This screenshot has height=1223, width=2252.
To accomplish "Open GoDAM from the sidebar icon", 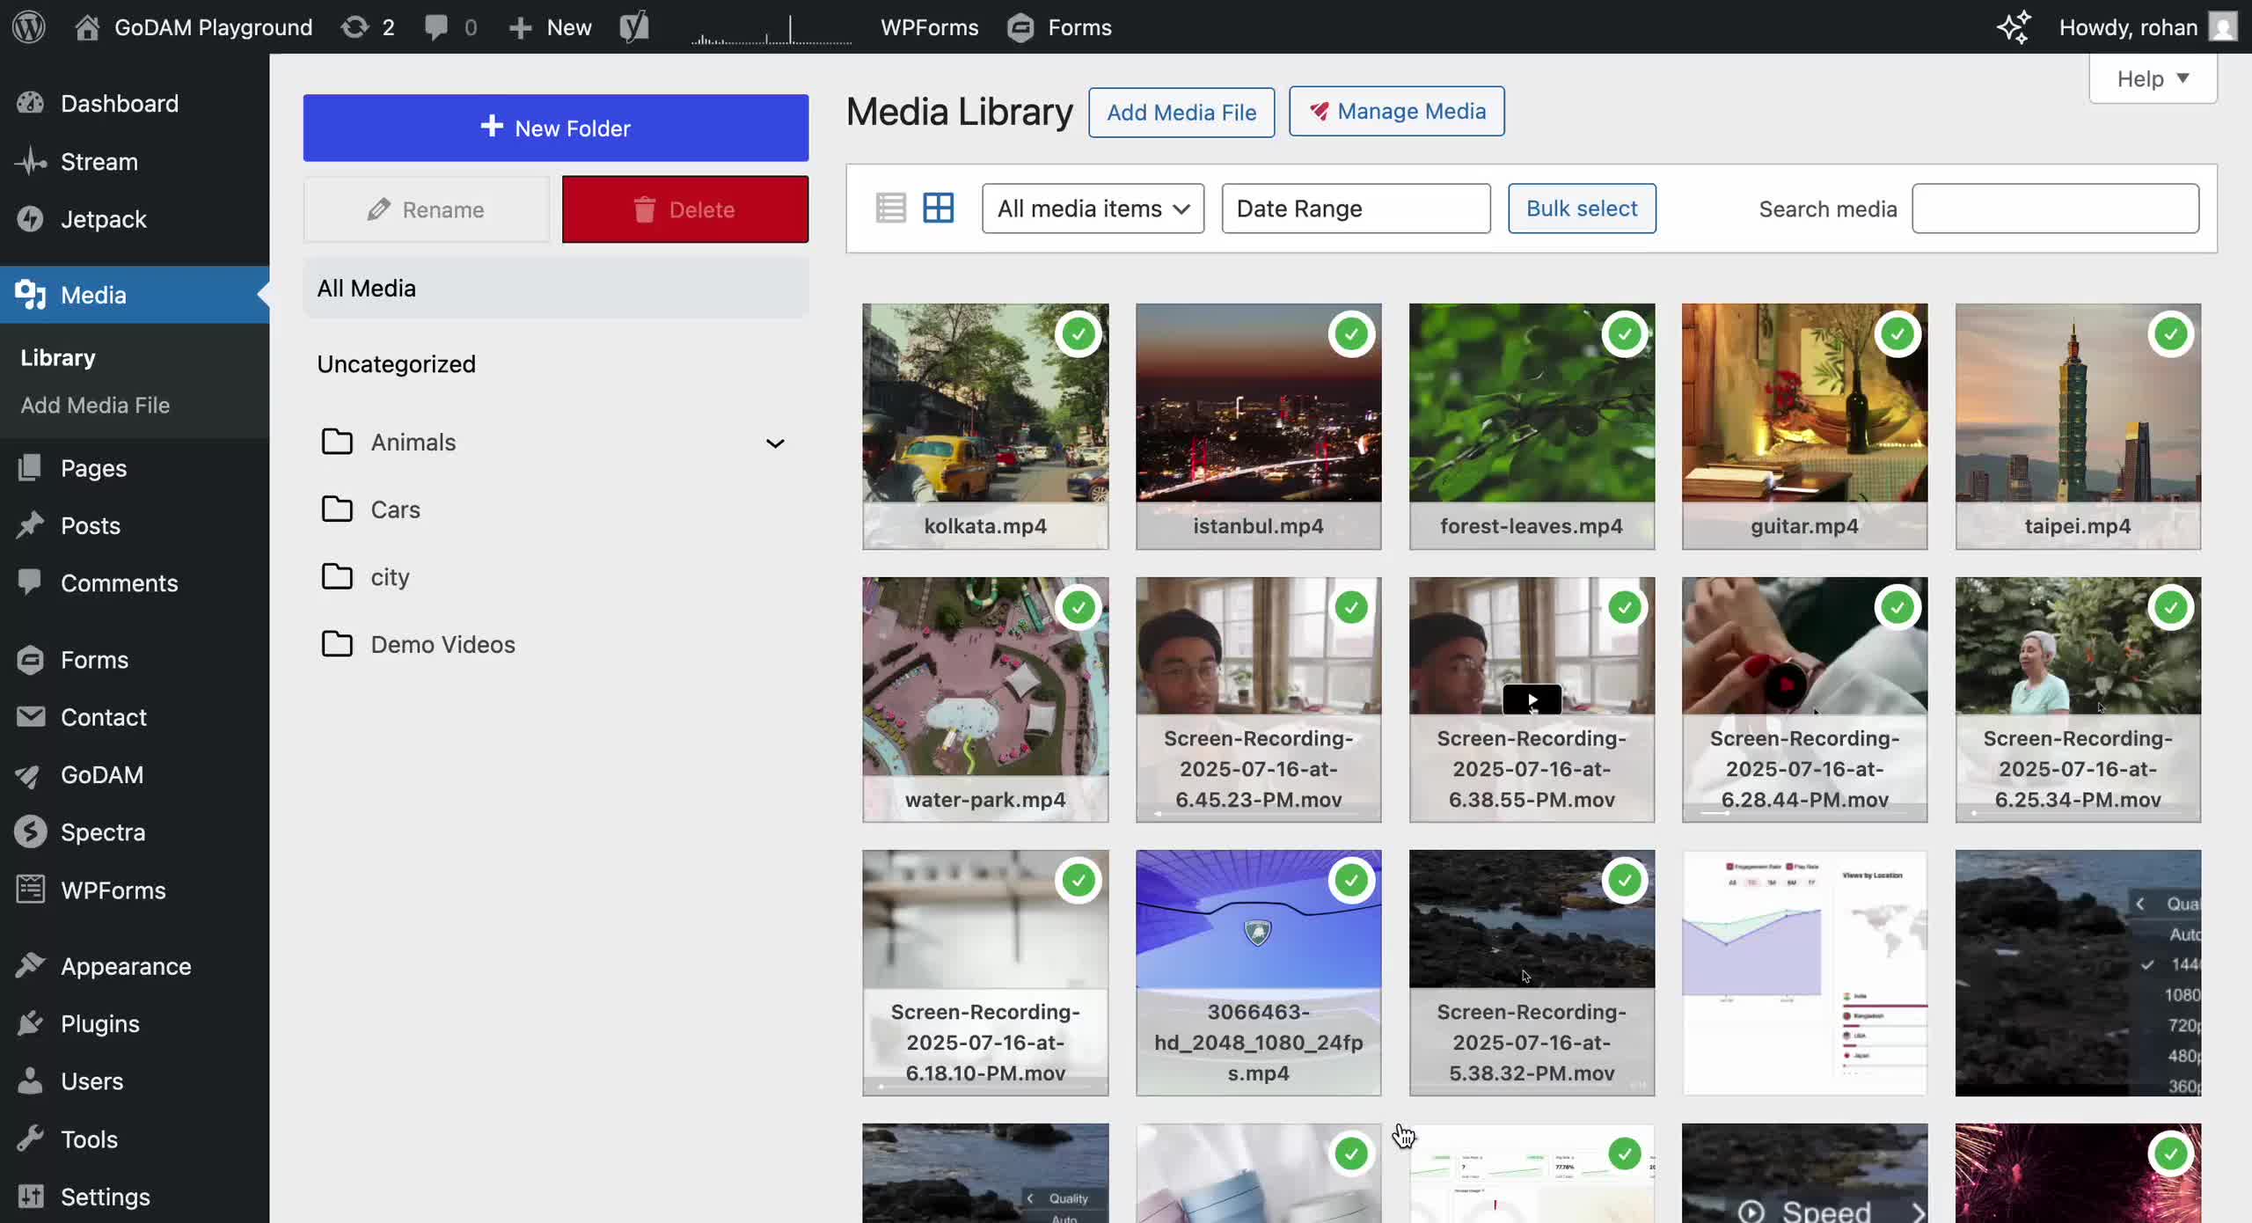I will 30,775.
